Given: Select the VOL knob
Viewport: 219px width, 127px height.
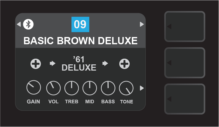Looking at the screenshot, I should tap(53, 88).
